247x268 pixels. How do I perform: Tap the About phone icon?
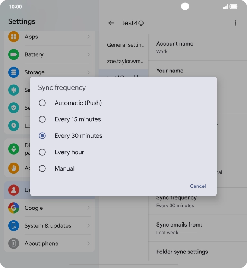coord(14,243)
